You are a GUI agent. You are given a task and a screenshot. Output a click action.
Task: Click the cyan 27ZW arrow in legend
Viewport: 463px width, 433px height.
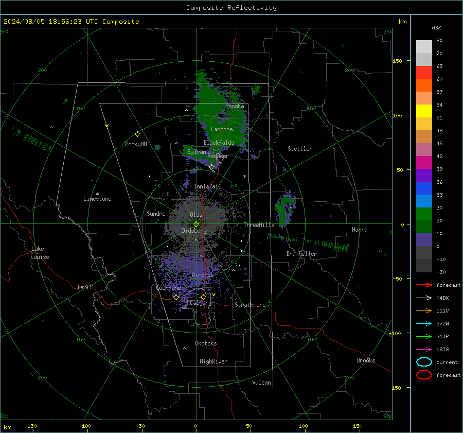[x=424, y=323]
